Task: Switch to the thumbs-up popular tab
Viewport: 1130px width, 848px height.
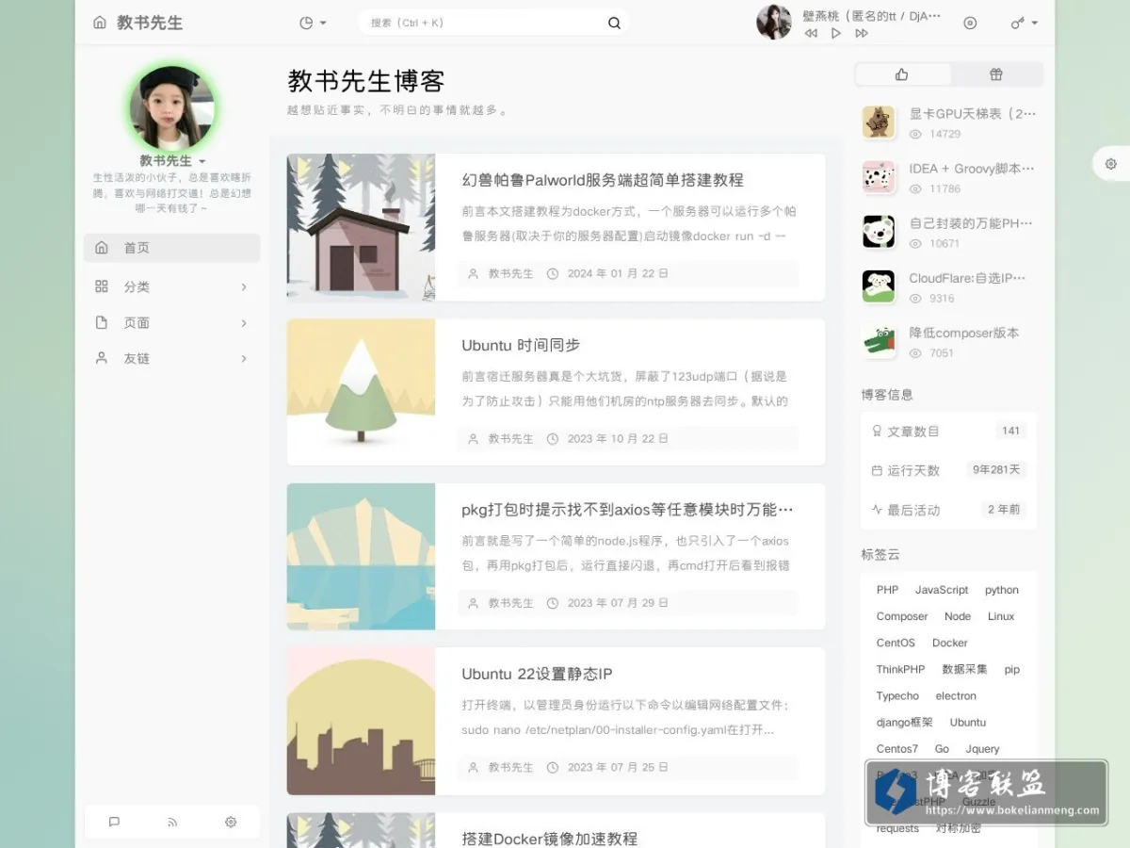Action: coord(902,74)
